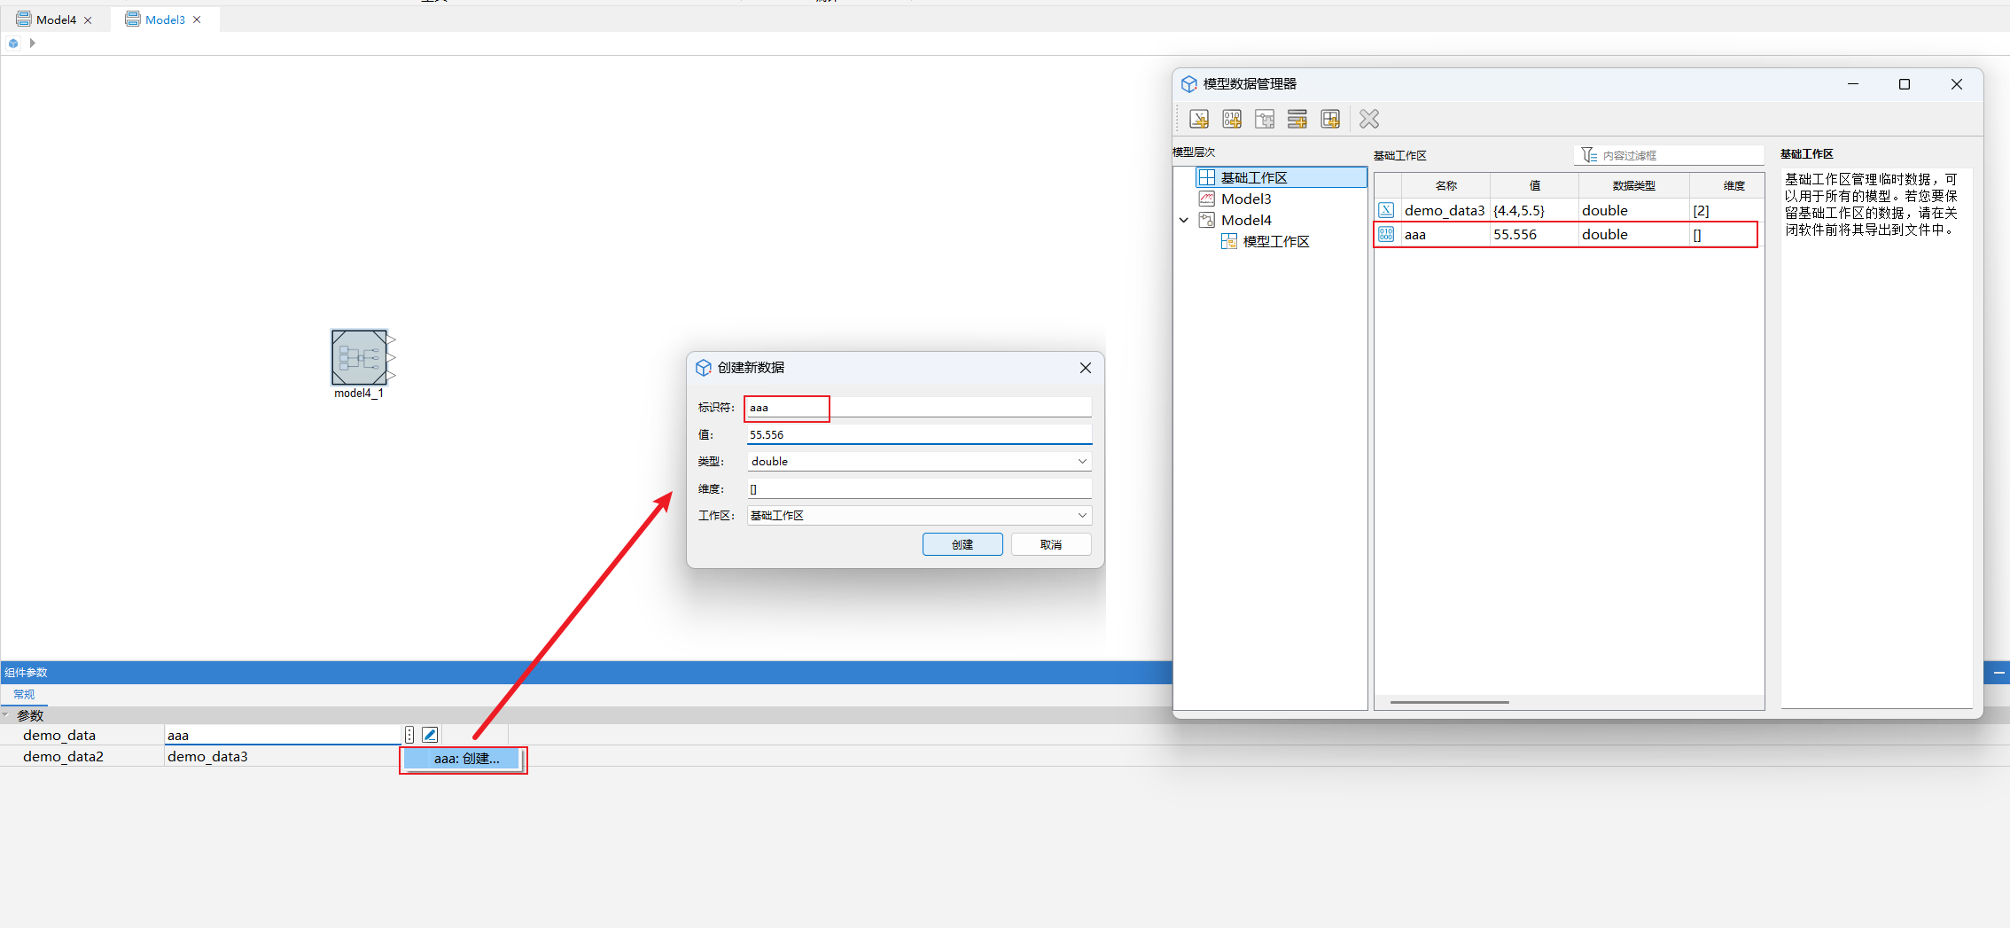The height and width of the screenshot is (928, 2010).
Task: Open the three-dot menu beside demo_data value
Action: tap(409, 735)
